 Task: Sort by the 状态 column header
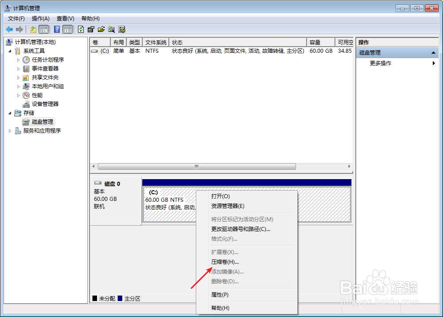[x=238, y=43]
